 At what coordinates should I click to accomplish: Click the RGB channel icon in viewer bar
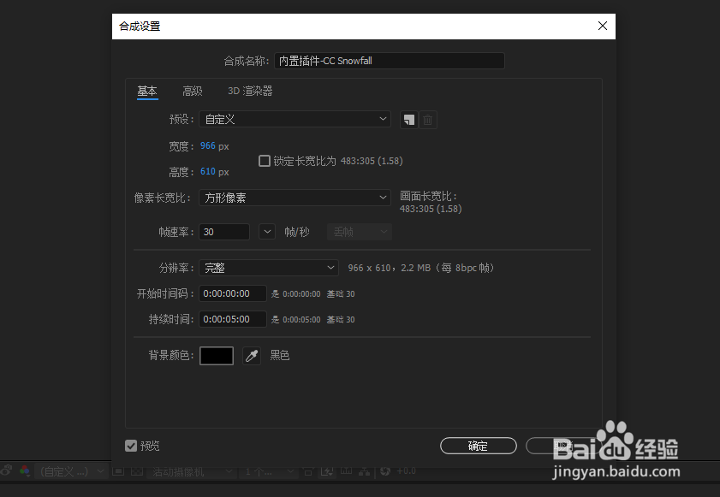(25, 470)
